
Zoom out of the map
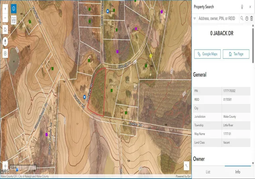click(5, 18)
